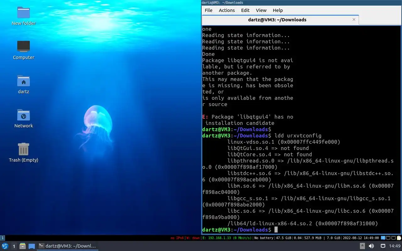Viewport: 402px width, 251px height.
Task: Click the yellow clipboard icon in status bar tray
Action: (399, 238)
